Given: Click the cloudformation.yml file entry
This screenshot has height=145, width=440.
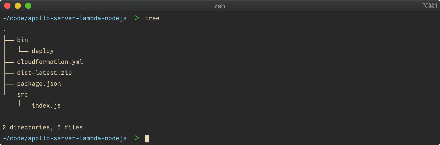Looking at the screenshot, I should (50, 62).
